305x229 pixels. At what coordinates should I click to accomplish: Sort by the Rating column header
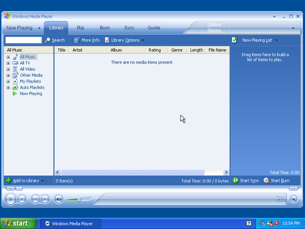(x=156, y=50)
